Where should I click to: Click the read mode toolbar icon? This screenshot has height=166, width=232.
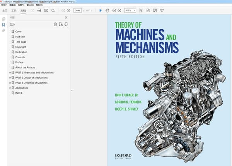pos(162,10)
